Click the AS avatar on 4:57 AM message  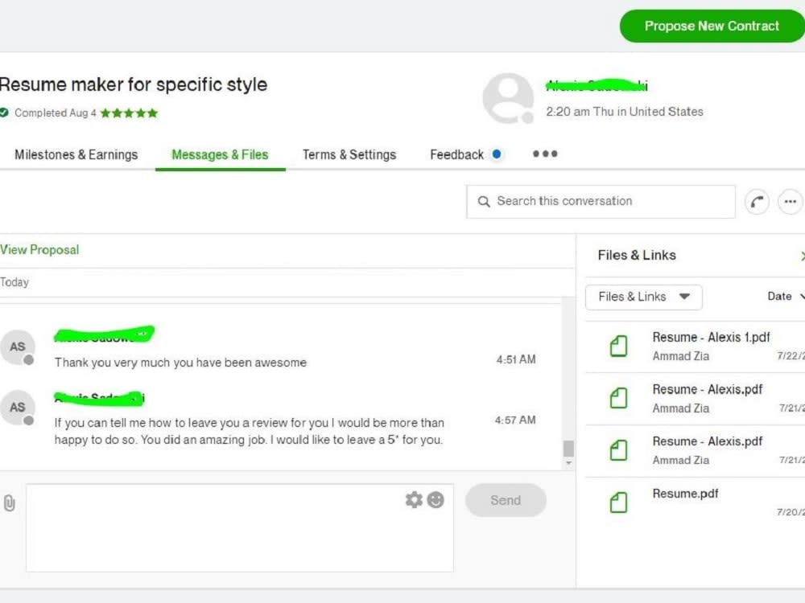point(18,408)
